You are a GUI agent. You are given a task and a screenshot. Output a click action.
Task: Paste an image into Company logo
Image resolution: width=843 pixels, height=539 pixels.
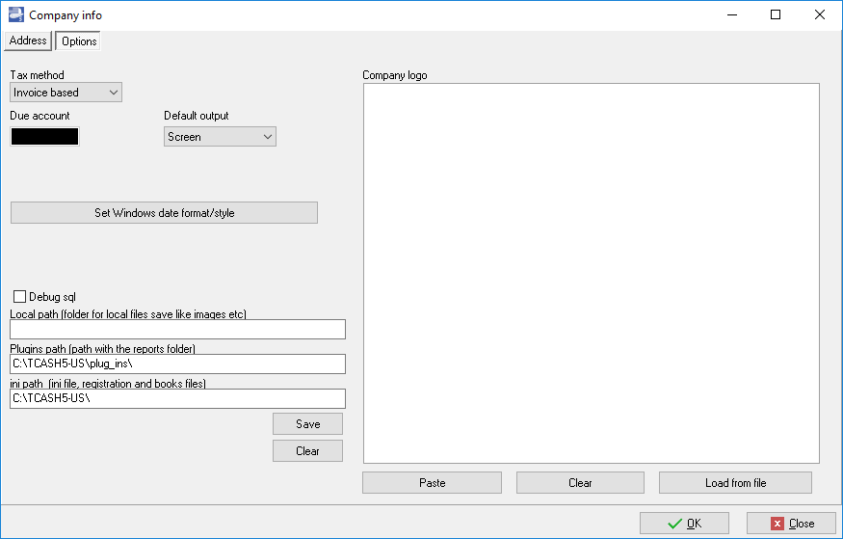click(432, 482)
